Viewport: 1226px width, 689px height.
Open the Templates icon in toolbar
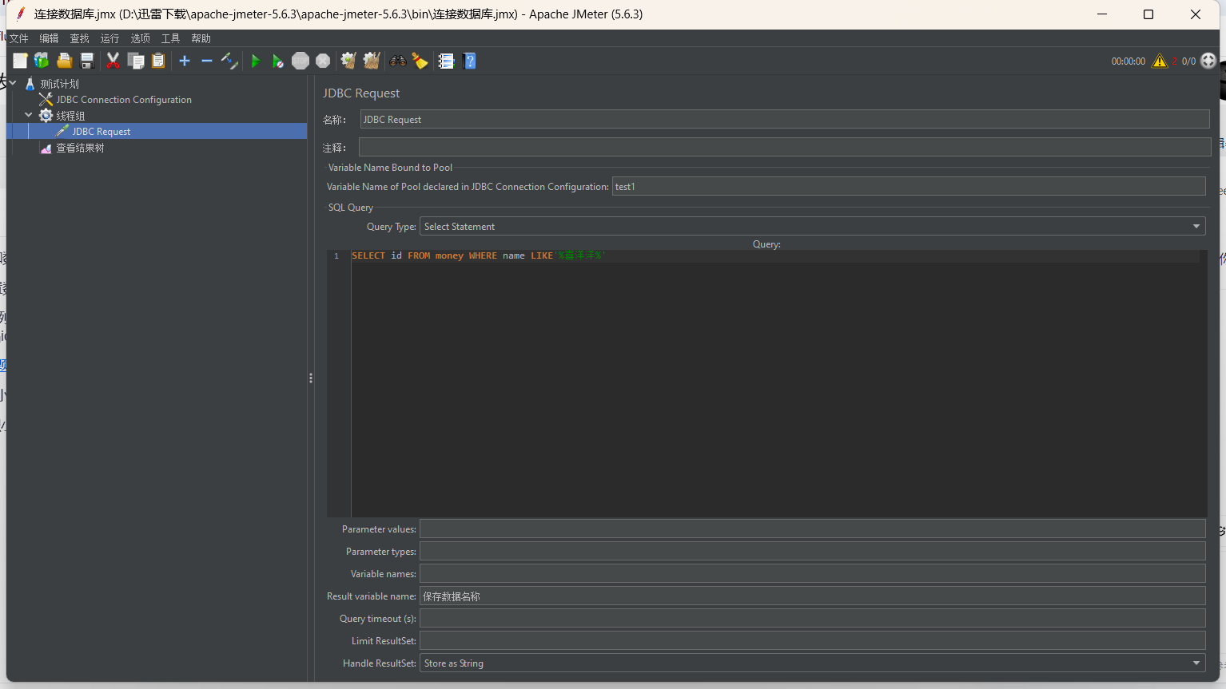42,61
